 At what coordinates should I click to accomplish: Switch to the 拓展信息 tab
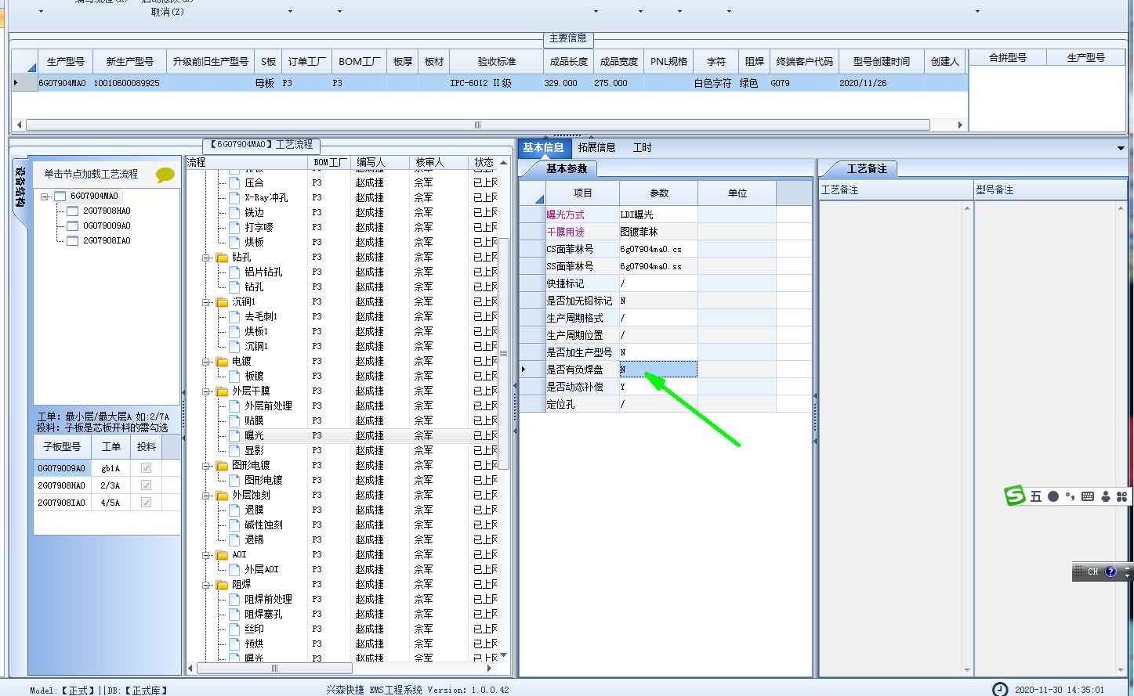(x=596, y=147)
